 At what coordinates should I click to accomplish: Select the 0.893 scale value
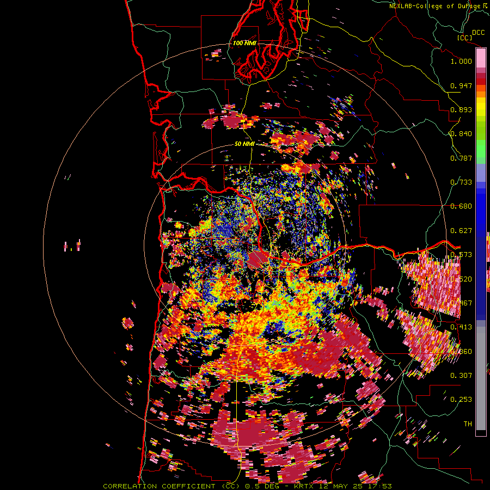pos(461,109)
